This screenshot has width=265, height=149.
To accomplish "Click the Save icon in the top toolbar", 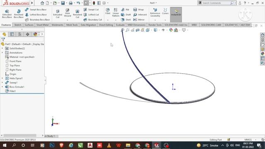I will (x=63, y=3).
